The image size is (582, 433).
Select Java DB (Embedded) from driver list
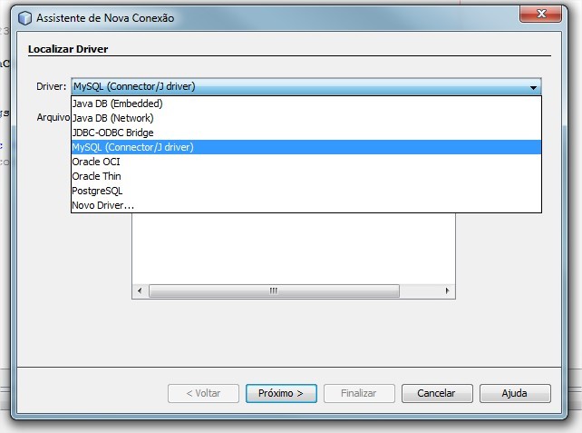coord(306,103)
